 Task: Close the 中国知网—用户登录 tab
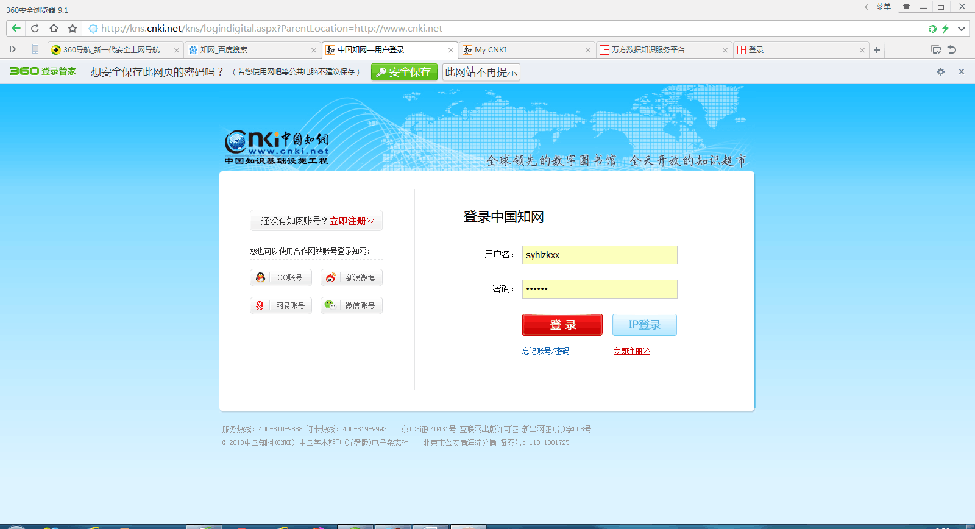(451, 51)
